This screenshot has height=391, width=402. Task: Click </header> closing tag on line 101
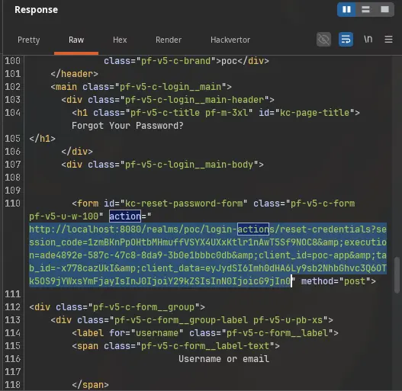74,74
